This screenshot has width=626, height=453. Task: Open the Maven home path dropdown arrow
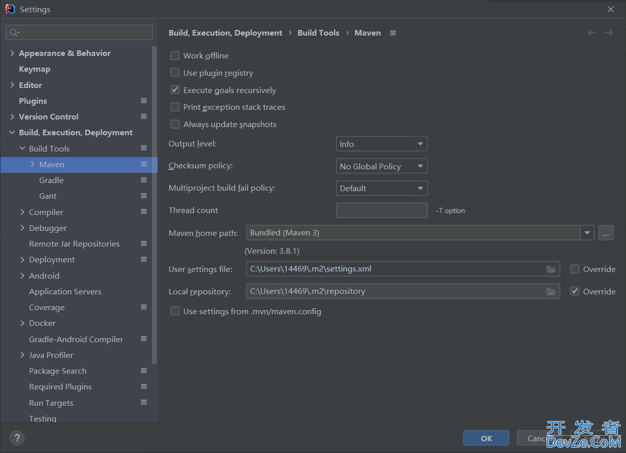[587, 233]
